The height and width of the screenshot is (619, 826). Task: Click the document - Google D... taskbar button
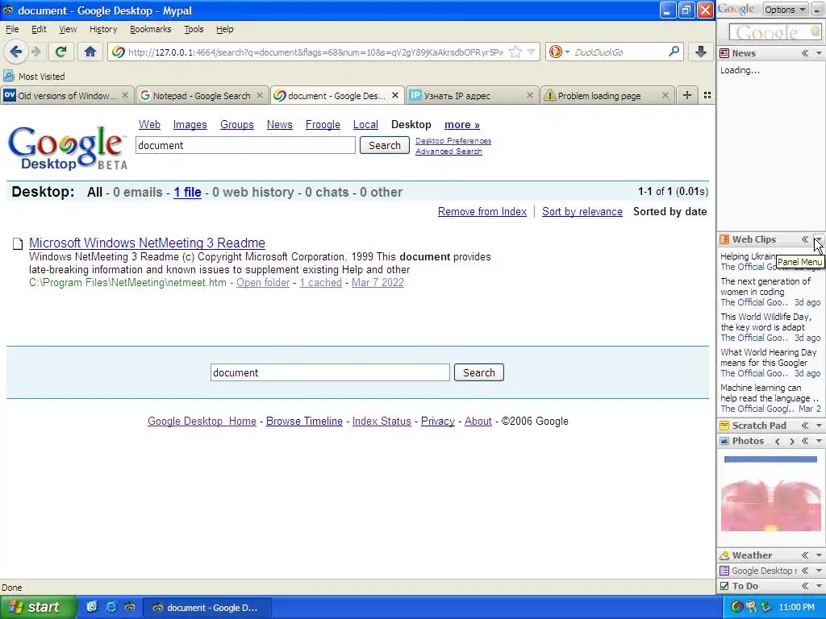click(x=207, y=608)
